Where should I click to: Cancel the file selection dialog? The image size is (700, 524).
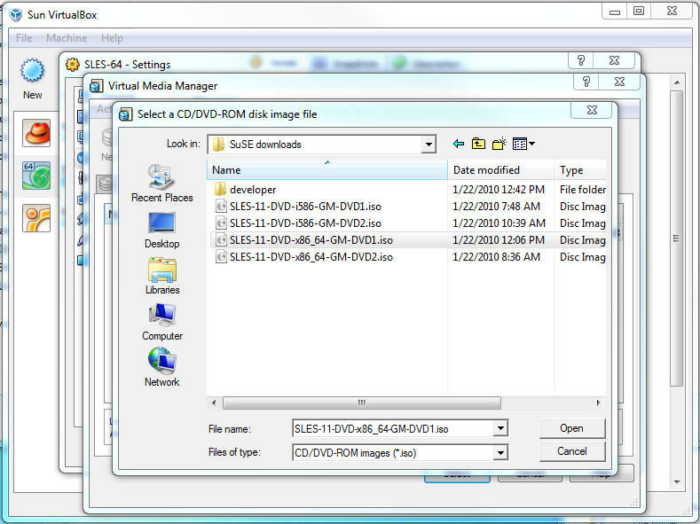click(572, 451)
